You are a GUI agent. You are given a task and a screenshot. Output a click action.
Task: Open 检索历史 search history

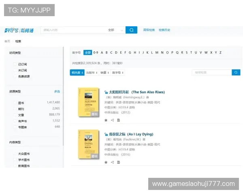[164, 30]
